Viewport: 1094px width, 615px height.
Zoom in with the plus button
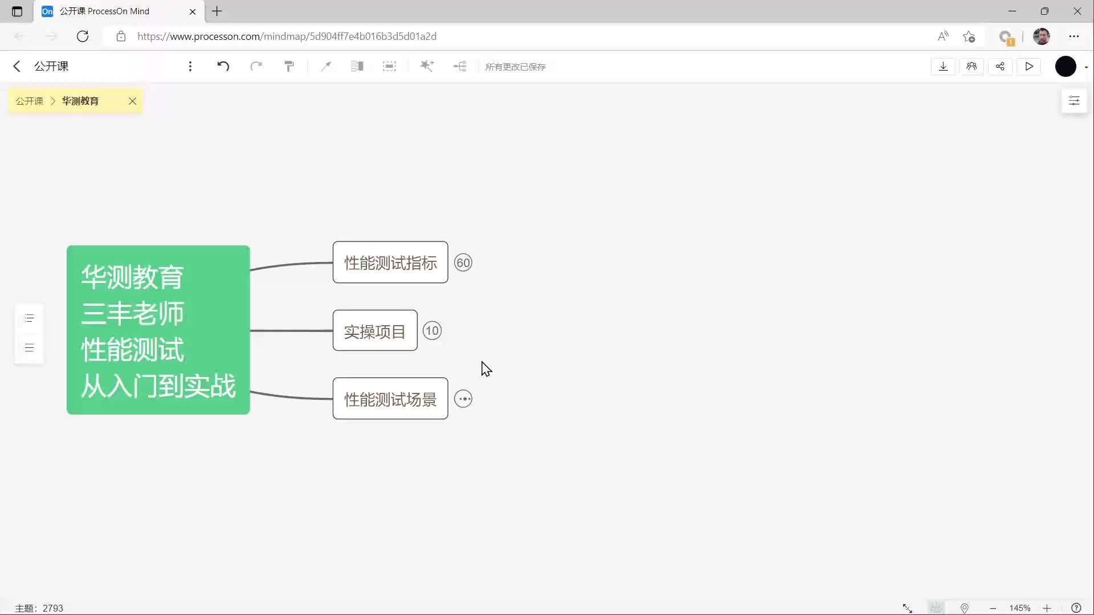click(x=1047, y=608)
